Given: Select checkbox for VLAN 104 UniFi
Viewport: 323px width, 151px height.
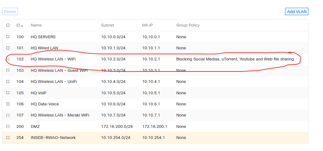Looking at the screenshot, I should tap(8, 81).
